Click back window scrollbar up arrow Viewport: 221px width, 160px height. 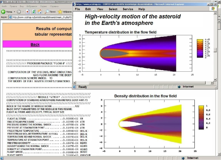(219, 21)
